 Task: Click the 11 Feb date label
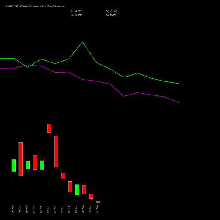point(34,209)
